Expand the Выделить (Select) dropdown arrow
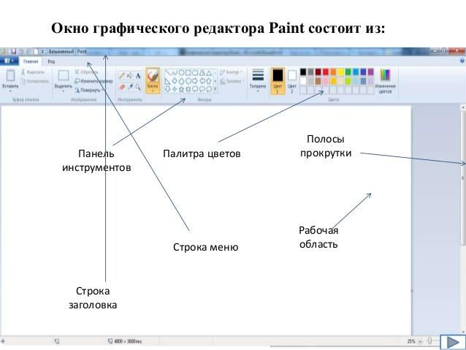Viewport: 466px width, 350px height. pyautogui.click(x=64, y=91)
